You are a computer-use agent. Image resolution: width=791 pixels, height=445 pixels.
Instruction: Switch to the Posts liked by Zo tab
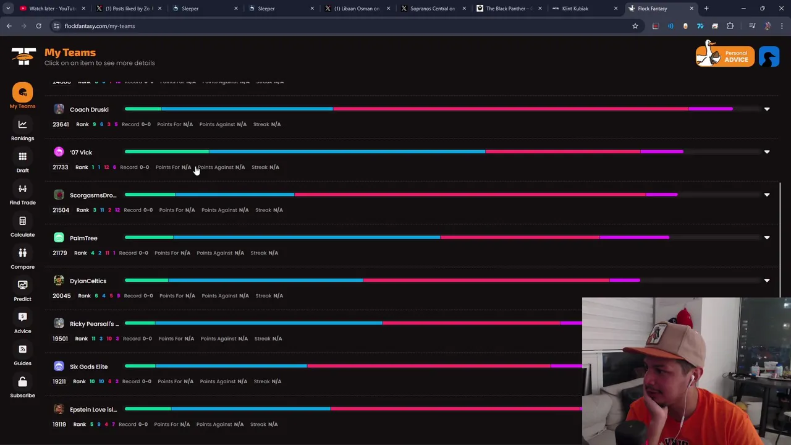128,9
